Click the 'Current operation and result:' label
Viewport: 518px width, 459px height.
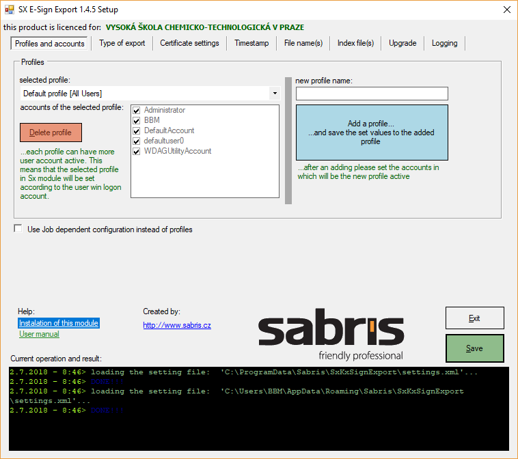(56, 359)
